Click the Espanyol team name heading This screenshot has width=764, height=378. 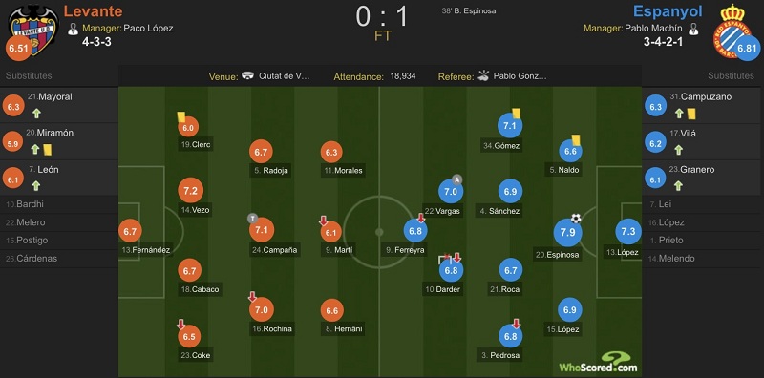click(668, 10)
